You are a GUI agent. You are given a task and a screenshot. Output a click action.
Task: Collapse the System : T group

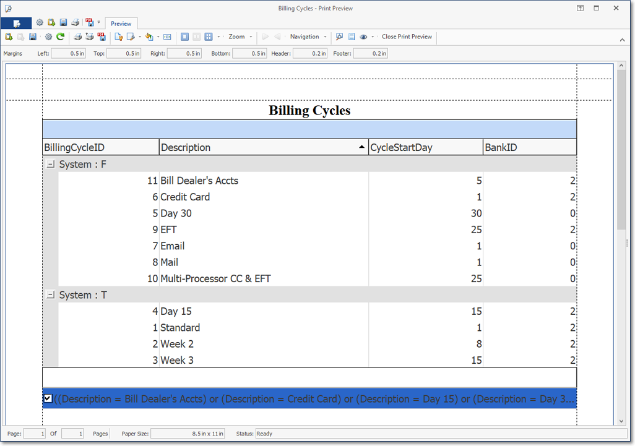click(51, 295)
